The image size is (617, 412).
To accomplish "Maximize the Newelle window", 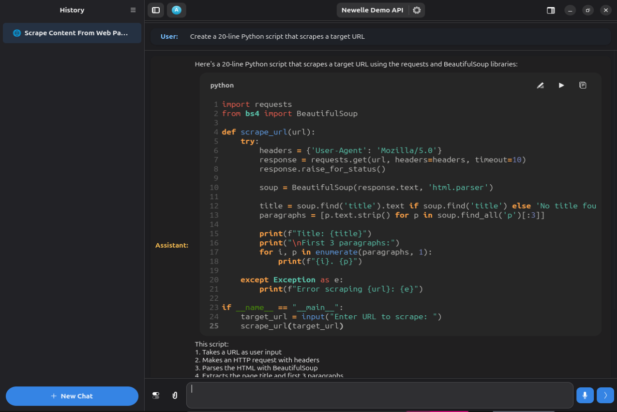I will point(588,10).
